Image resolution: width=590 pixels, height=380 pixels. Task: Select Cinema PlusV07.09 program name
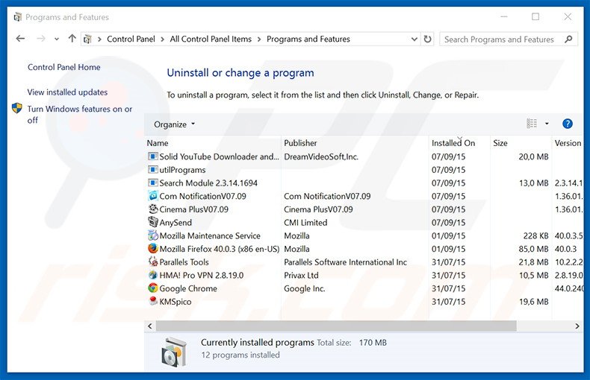(x=193, y=209)
